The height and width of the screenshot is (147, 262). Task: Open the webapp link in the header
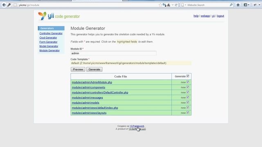205,16
